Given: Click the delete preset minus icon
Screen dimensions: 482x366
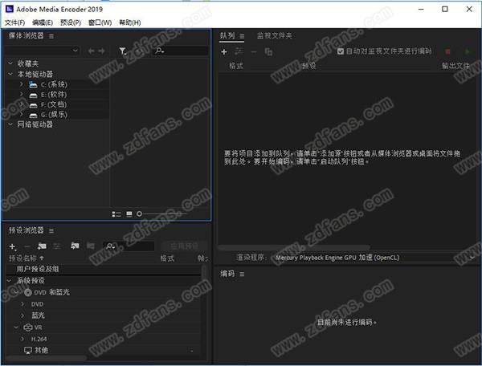Looking at the screenshot, I should 27,246.
